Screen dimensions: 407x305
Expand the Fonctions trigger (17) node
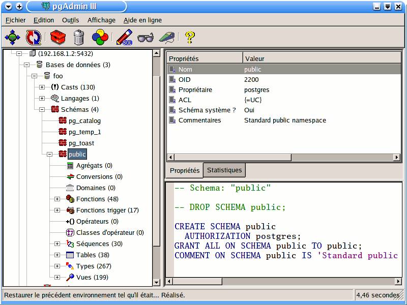57,210
